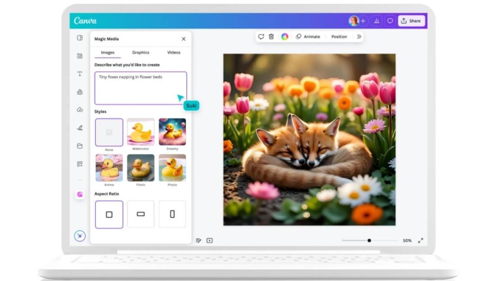This screenshot has width=496, height=281.
Task: Open the color tool in the canvas toolbar
Action: click(x=285, y=36)
